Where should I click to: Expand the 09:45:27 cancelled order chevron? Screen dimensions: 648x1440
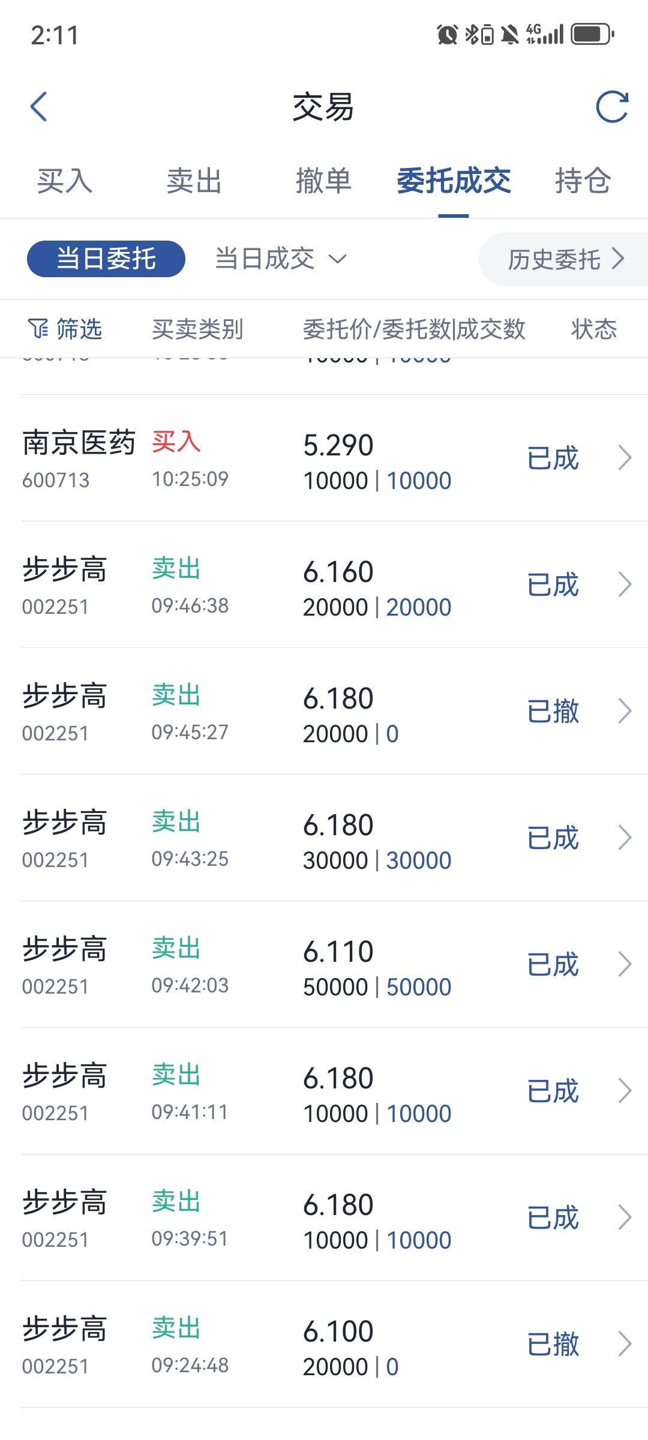625,711
